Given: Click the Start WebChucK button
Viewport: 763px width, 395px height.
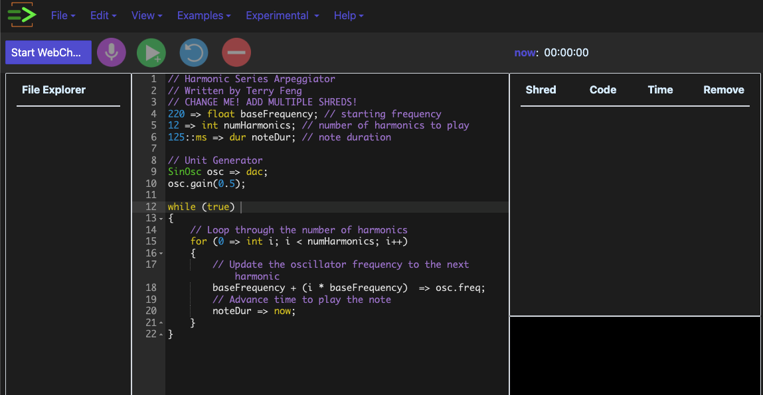Looking at the screenshot, I should [48, 52].
